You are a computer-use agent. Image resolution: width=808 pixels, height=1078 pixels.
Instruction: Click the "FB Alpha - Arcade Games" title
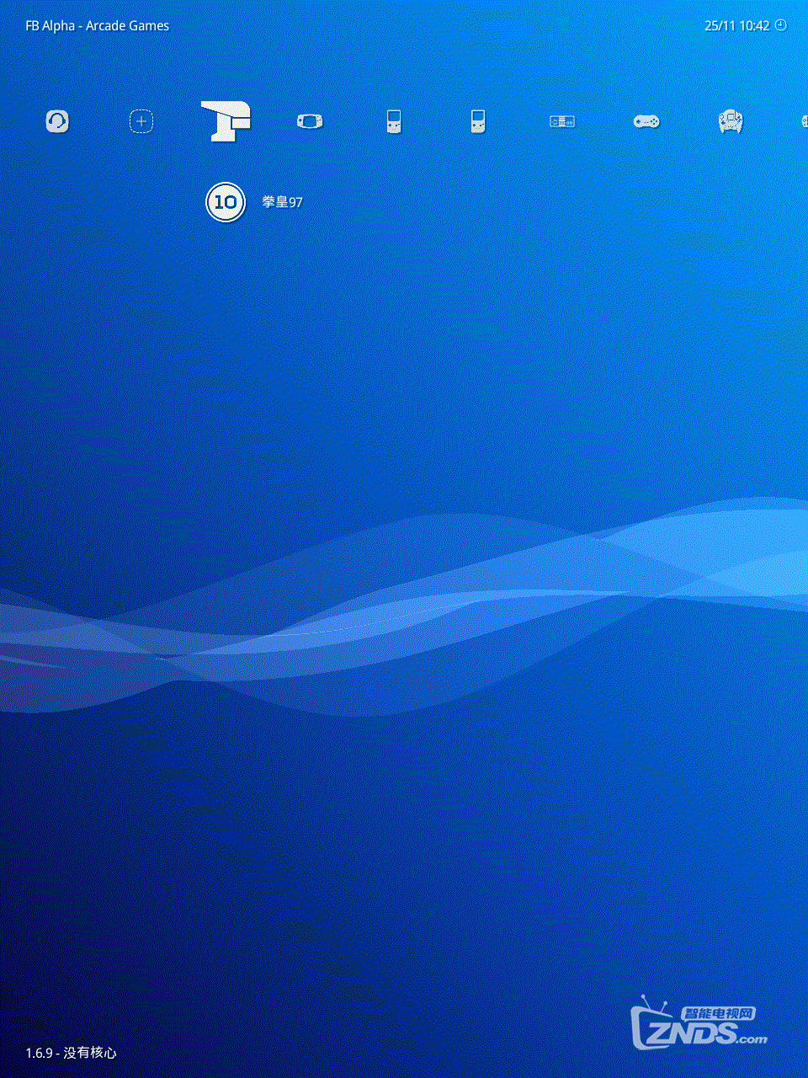[98, 26]
